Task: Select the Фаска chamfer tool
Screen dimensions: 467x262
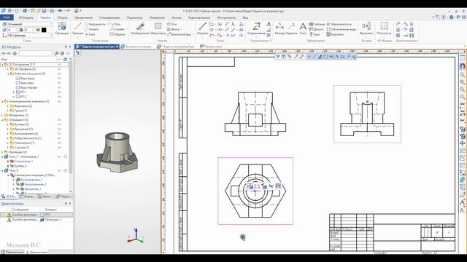Action: click(174, 29)
